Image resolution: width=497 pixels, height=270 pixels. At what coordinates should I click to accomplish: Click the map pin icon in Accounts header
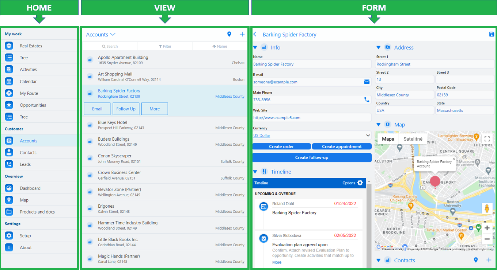tap(229, 34)
